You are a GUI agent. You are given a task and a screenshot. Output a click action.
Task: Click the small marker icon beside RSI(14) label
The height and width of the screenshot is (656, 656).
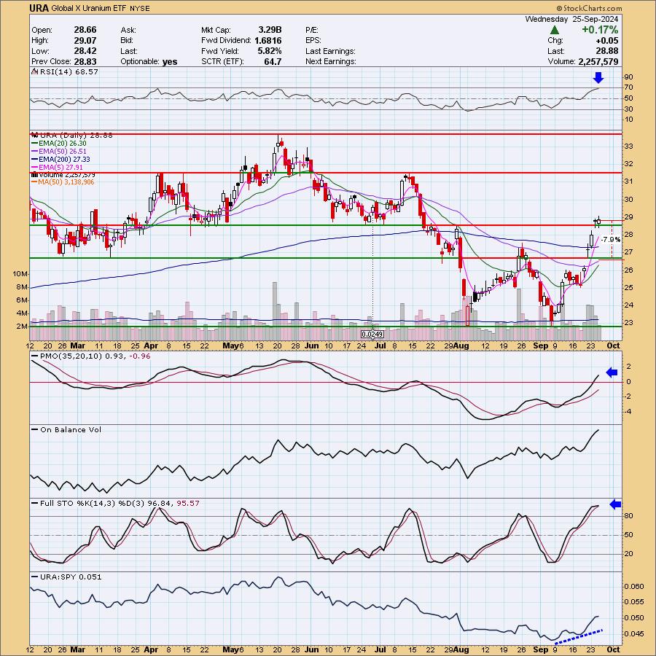[x=35, y=72]
